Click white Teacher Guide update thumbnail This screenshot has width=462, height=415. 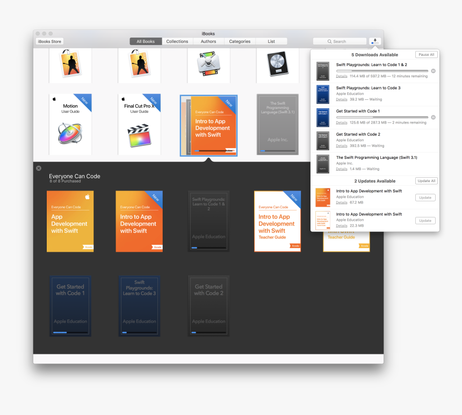click(323, 221)
